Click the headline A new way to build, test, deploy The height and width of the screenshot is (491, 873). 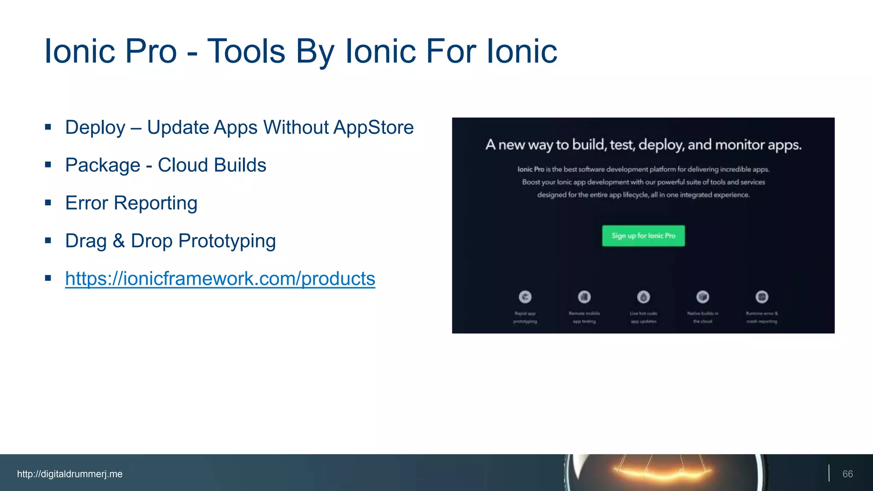(x=643, y=145)
